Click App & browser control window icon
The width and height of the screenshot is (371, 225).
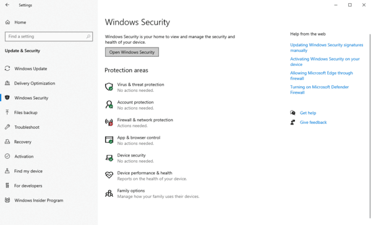[x=109, y=139]
